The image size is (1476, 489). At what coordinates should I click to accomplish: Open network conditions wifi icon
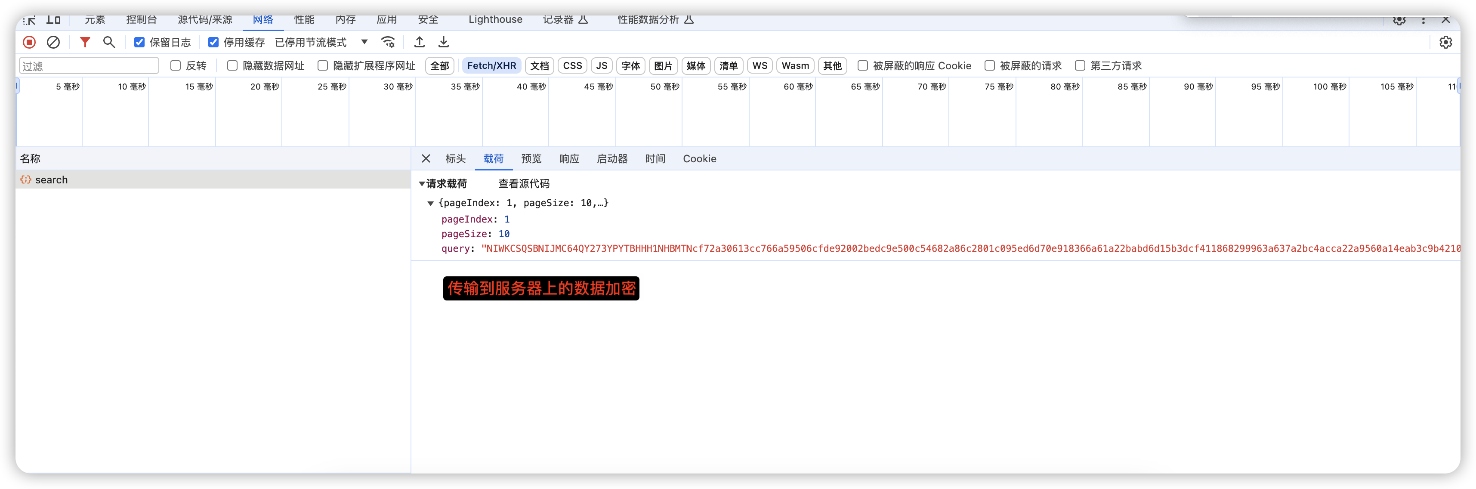[388, 43]
